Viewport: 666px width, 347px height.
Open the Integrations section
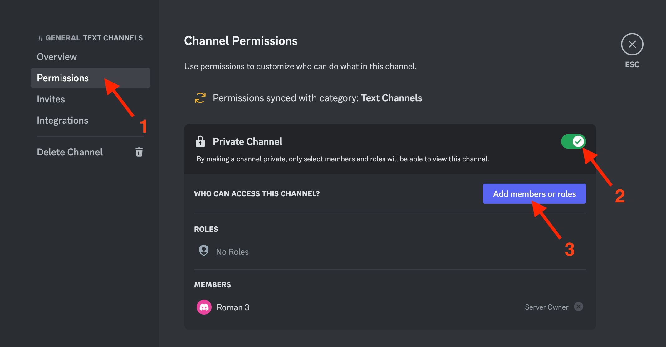62,121
